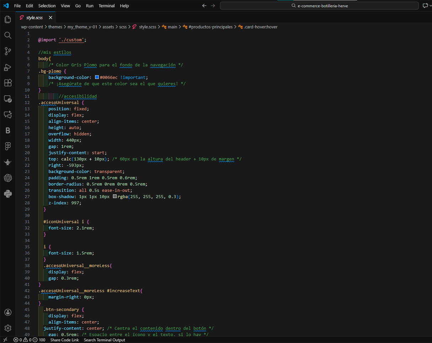Viewport: 432px width, 343px height.
Task: Open the Extensions view icon
Action: (x=7, y=83)
